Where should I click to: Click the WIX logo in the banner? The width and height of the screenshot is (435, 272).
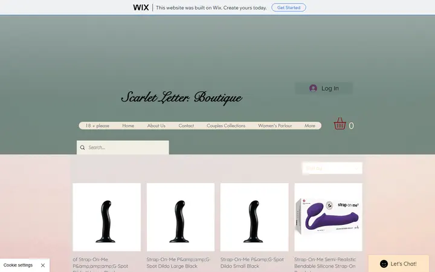[x=141, y=7]
